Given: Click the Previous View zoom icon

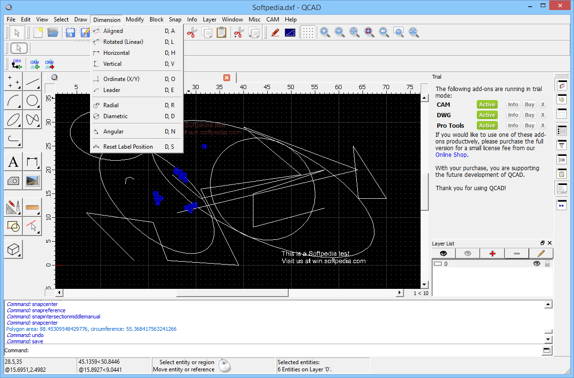Looking at the screenshot, I should coord(384,32).
